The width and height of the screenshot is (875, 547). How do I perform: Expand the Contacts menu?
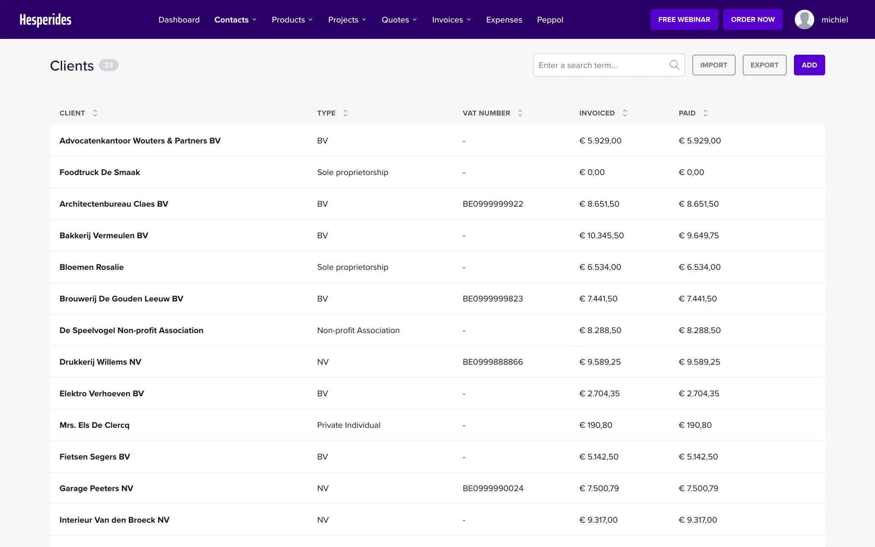[235, 19]
